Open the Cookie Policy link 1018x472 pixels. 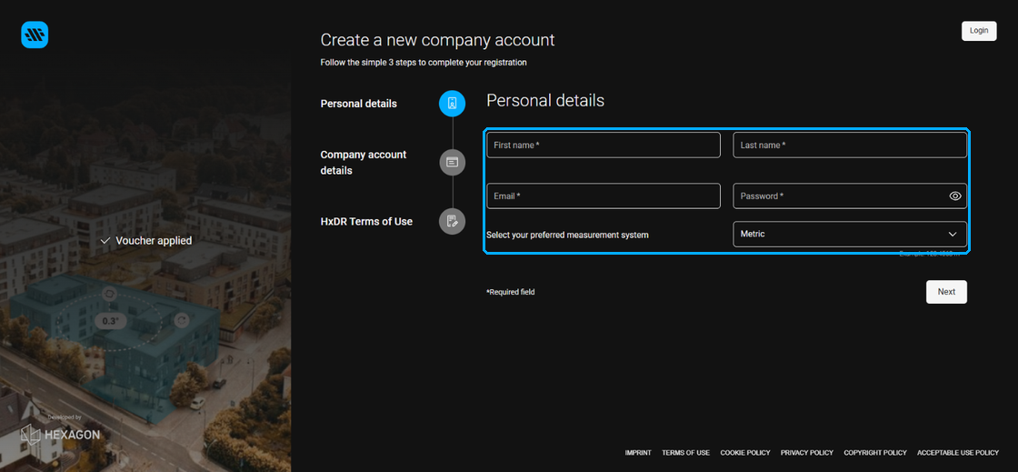(745, 453)
